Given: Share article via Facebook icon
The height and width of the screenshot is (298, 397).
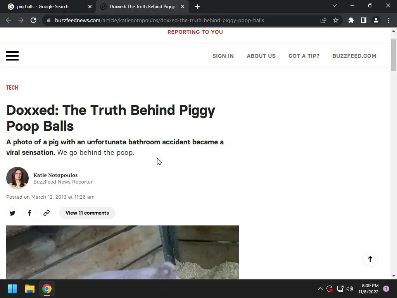Looking at the screenshot, I should click(29, 213).
